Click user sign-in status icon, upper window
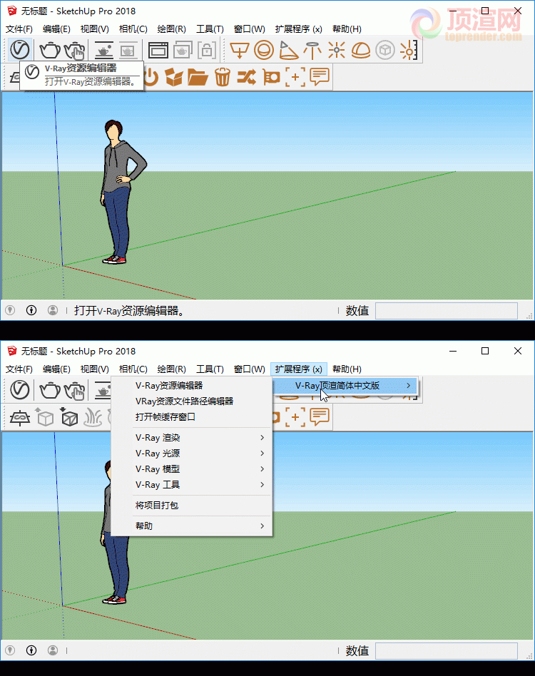Image resolution: width=535 pixels, height=676 pixels. (x=53, y=310)
